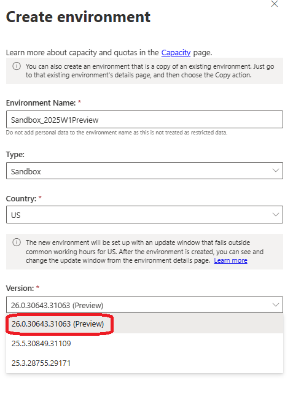
Task: Follow the Learn more link about update windows
Action: click(230, 260)
